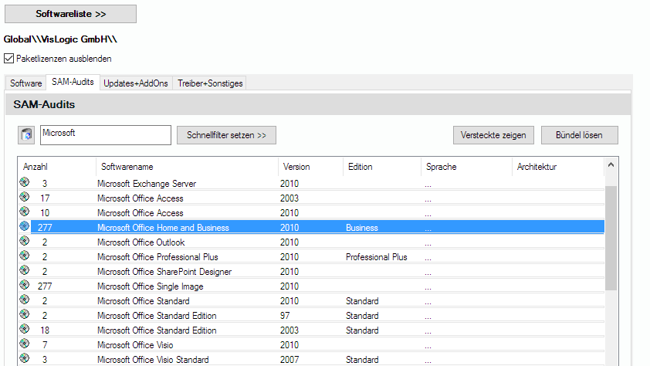Click globe icon of Office Visio Standard row

25,358
